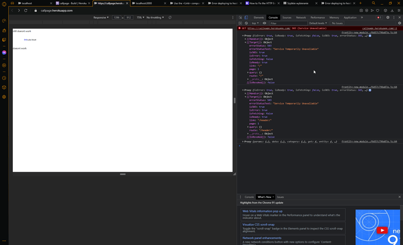Click the No Issues button

[338, 23]
